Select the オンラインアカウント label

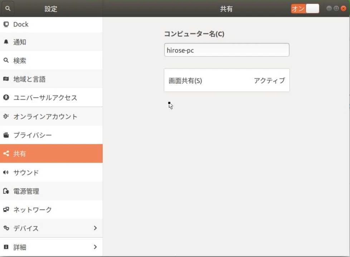click(x=45, y=116)
